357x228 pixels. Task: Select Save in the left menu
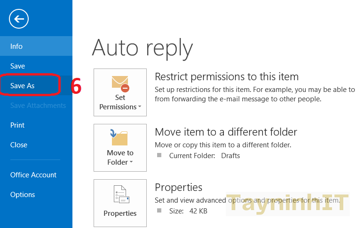coord(18,66)
